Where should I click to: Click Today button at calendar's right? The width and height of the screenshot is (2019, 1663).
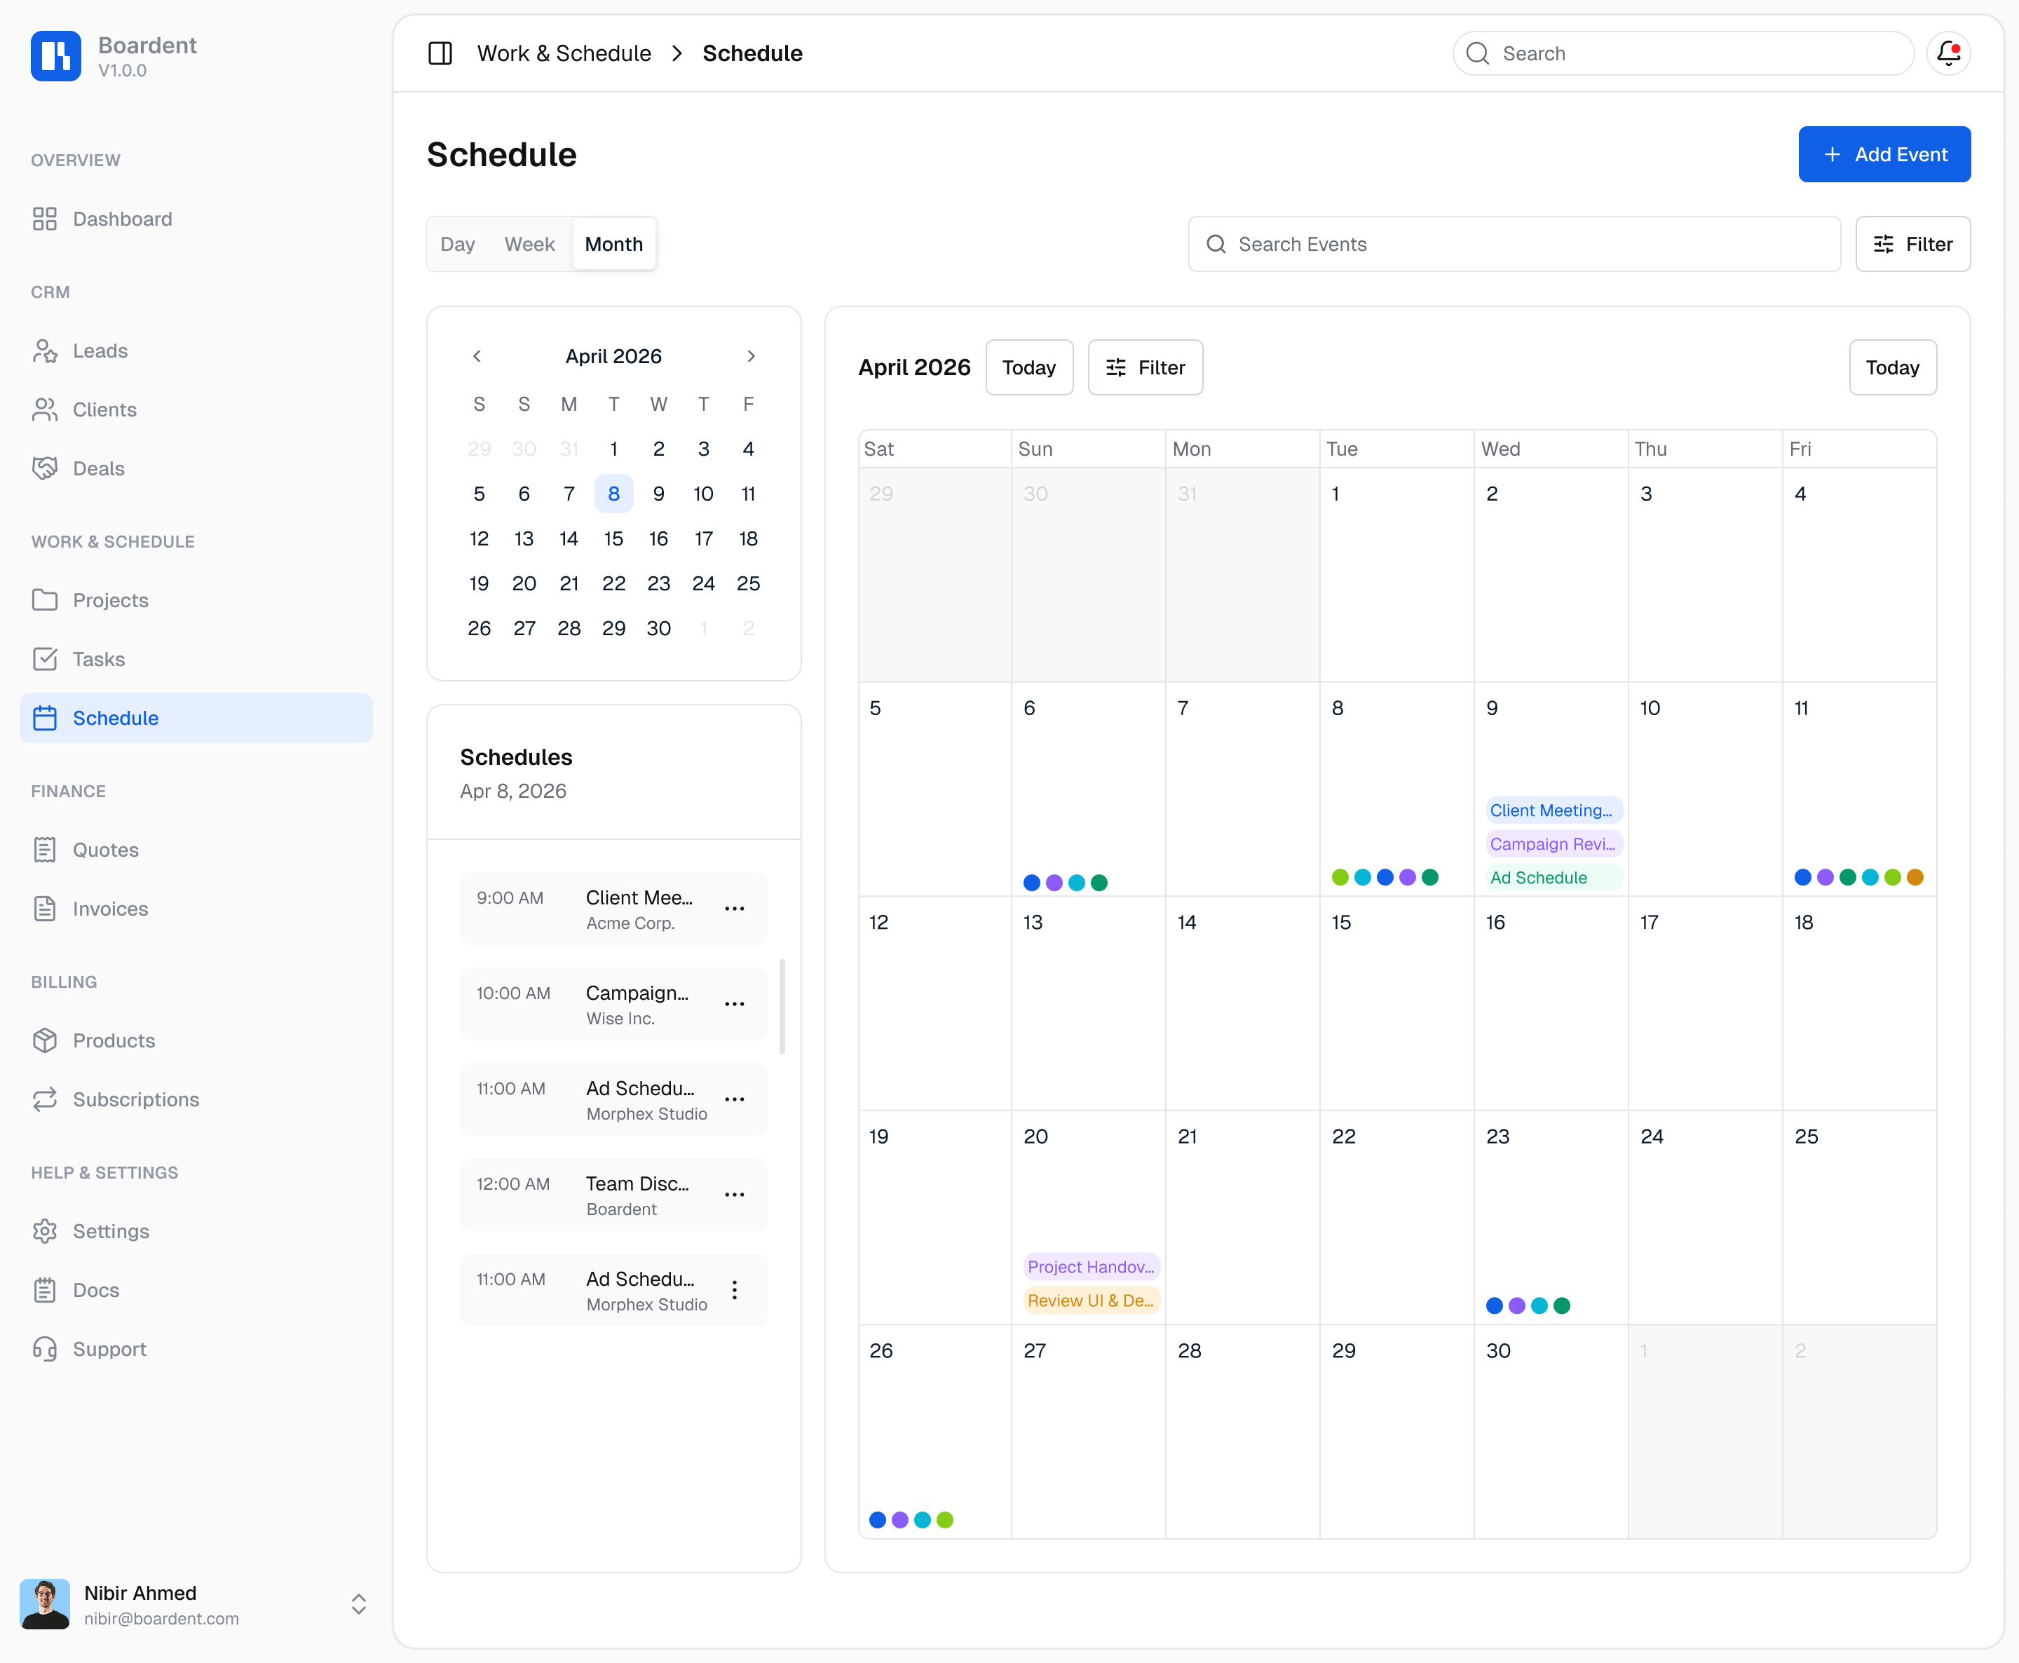(x=1893, y=368)
